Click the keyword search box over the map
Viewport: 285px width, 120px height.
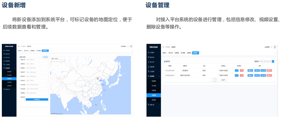(58, 61)
